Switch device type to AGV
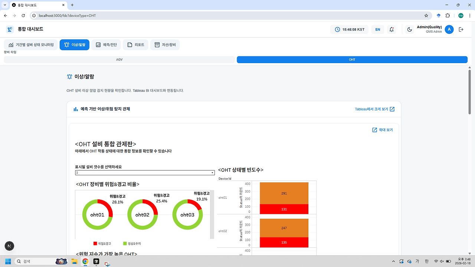 click(119, 59)
